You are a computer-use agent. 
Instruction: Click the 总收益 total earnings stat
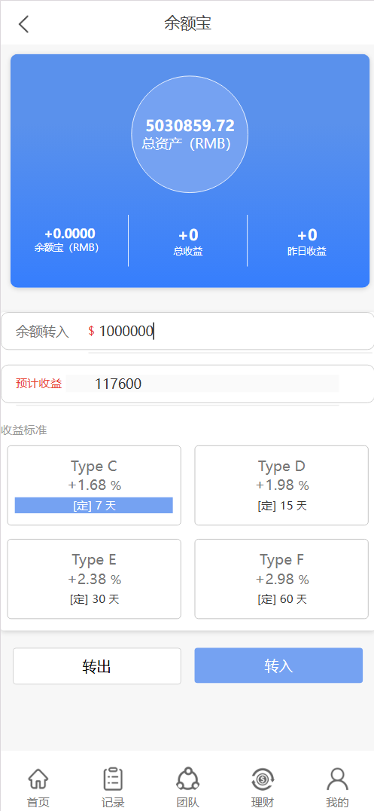coord(188,241)
